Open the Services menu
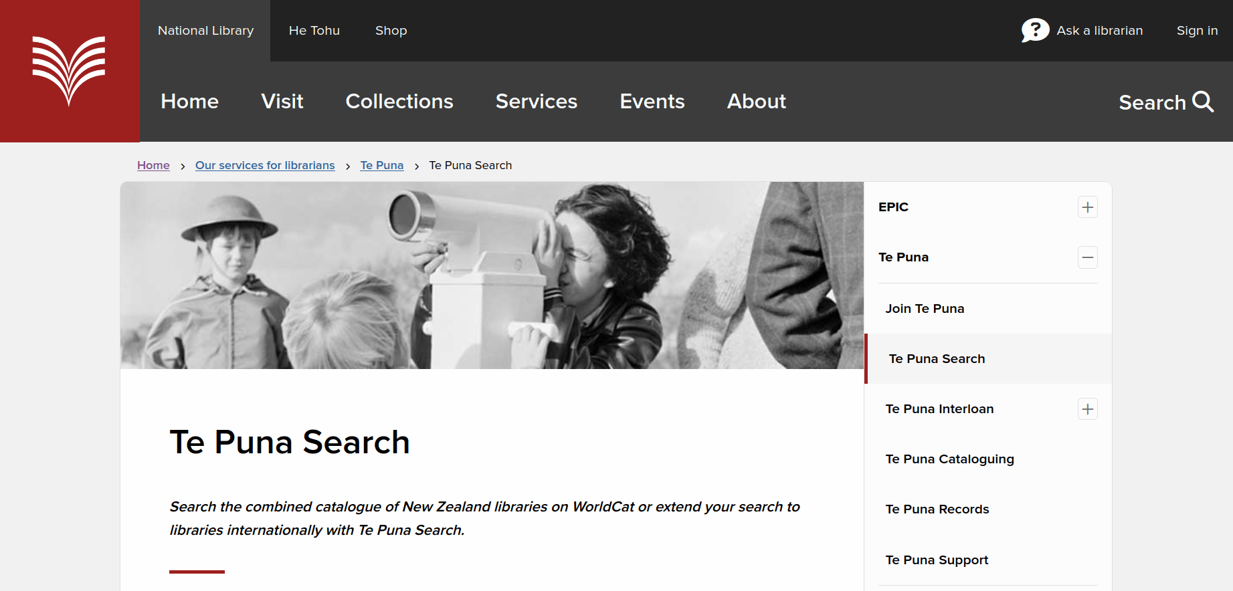Screen dimensions: 1233x591 pos(537,102)
